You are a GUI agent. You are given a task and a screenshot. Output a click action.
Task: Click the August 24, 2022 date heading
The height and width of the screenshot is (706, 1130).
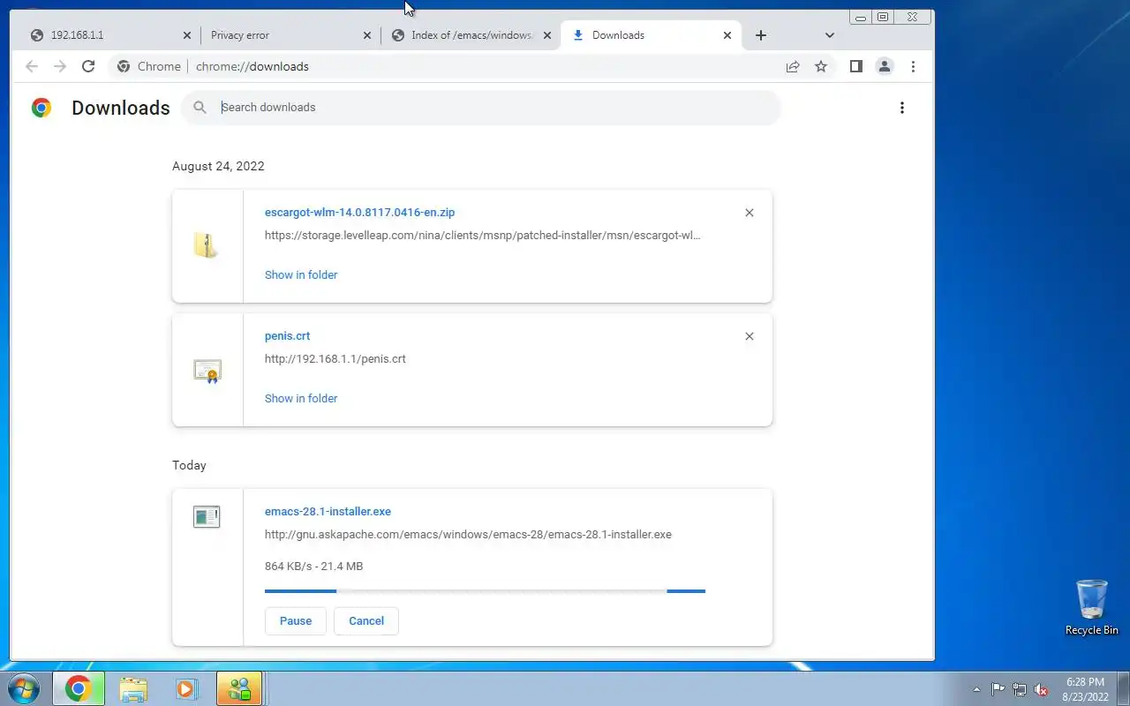tap(218, 166)
